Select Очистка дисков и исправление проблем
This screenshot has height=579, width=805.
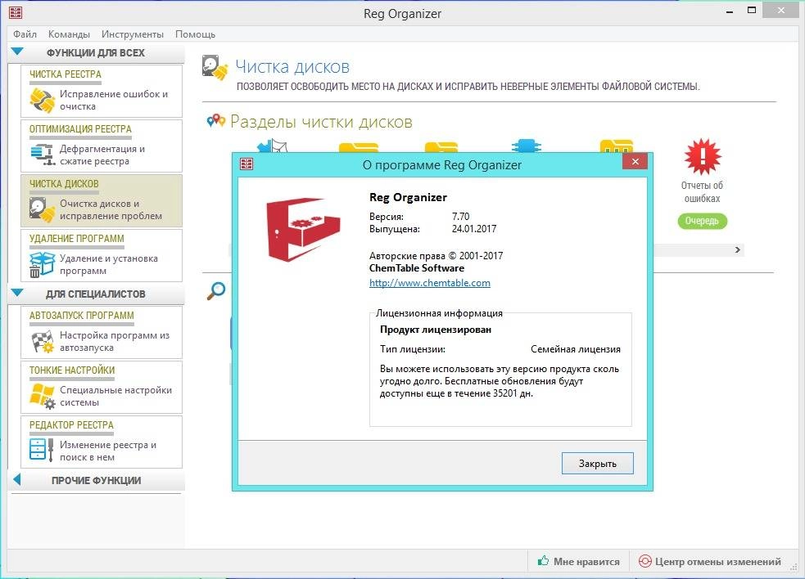(111, 209)
